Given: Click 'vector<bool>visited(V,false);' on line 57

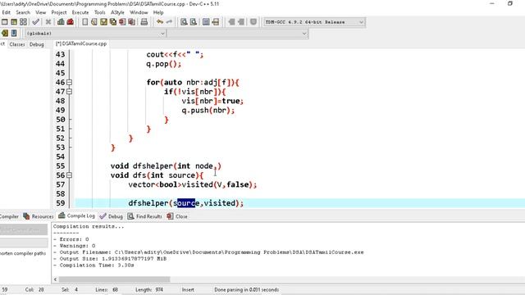Looking at the screenshot, I should 193,184.
